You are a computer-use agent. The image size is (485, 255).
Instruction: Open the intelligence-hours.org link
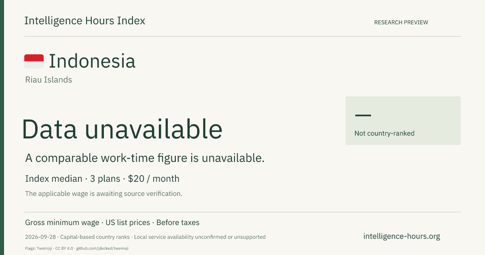coord(402,236)
